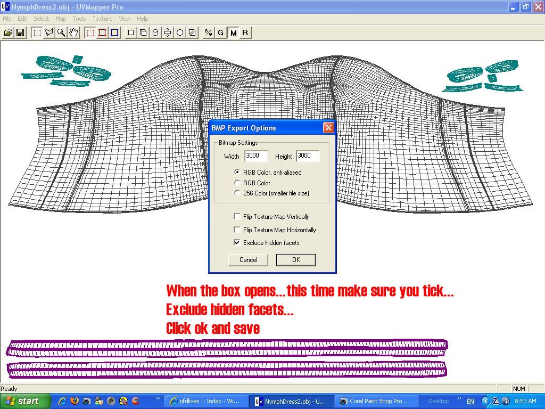Select the 256 Color radio option
The width and height of the screenshot is (545, 409).
coord(237,193)
